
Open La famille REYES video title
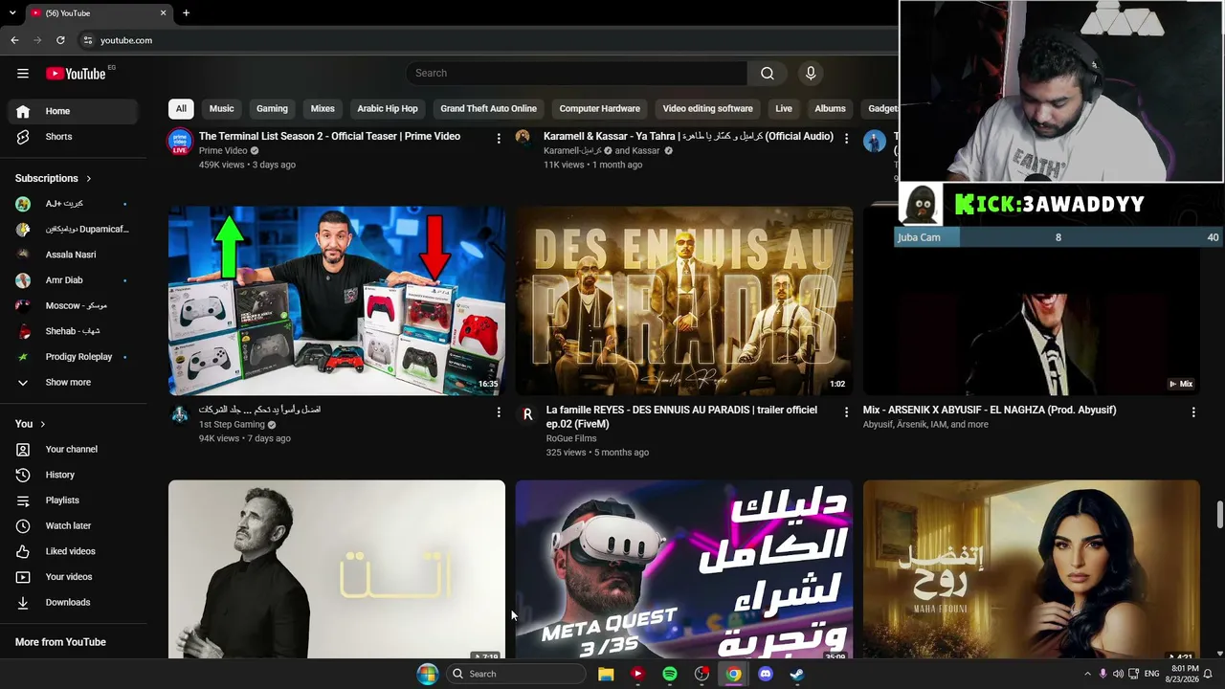click(x=681, y=416)
